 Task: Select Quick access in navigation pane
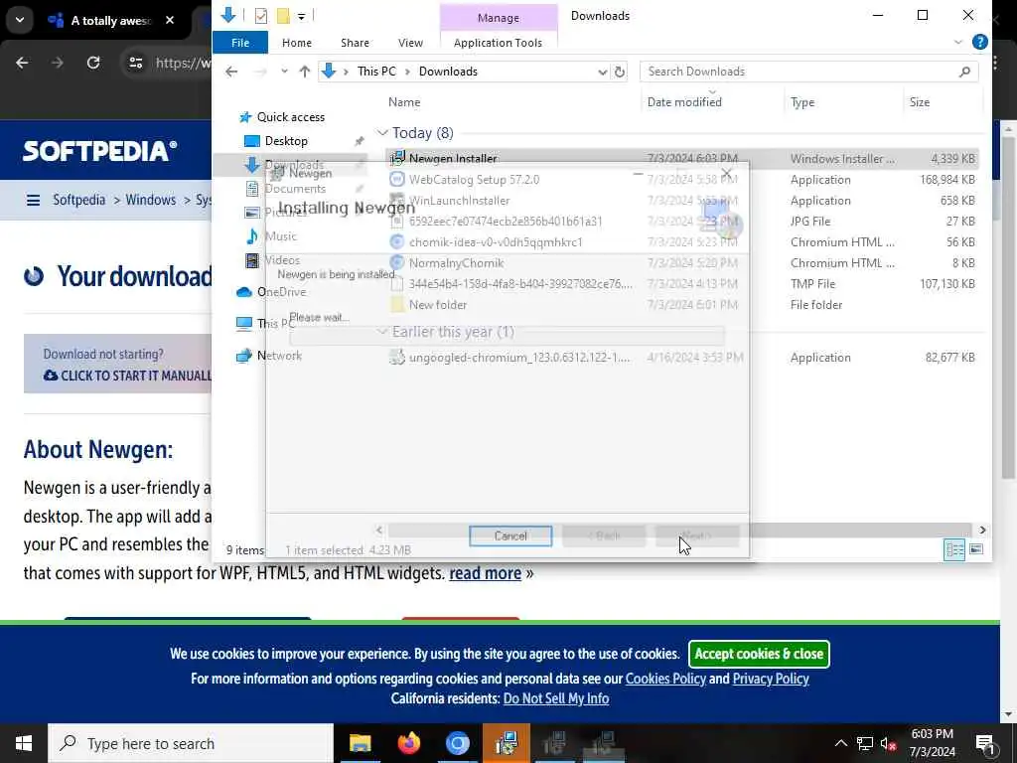click(291, 117)
